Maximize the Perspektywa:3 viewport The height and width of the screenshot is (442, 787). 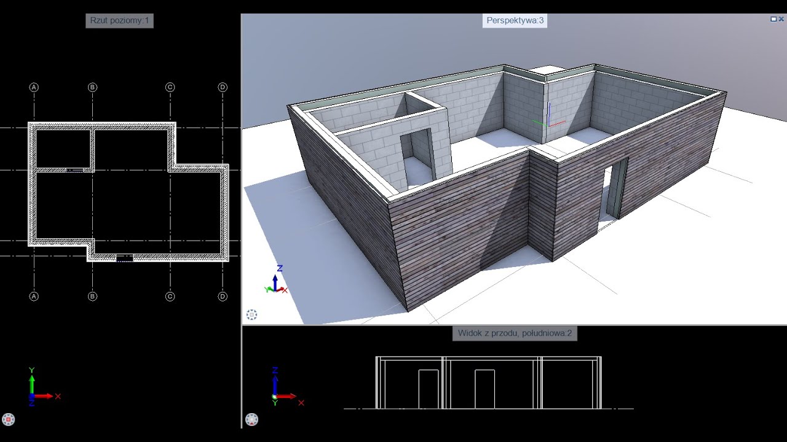[x=773, y=19]
